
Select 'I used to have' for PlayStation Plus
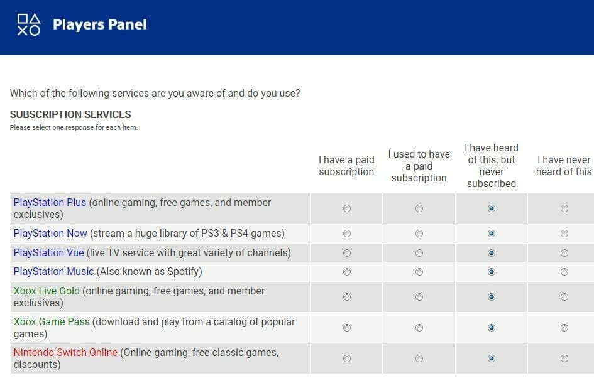(419, 208)
